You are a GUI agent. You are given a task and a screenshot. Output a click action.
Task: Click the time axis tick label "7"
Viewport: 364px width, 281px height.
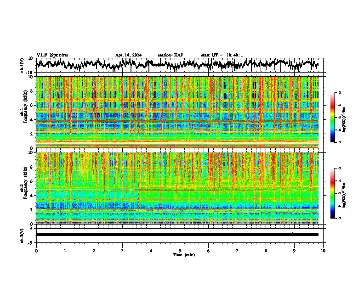tap(237, 251)
